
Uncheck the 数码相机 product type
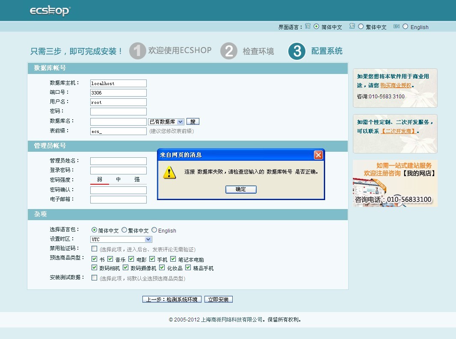[94, 267]
